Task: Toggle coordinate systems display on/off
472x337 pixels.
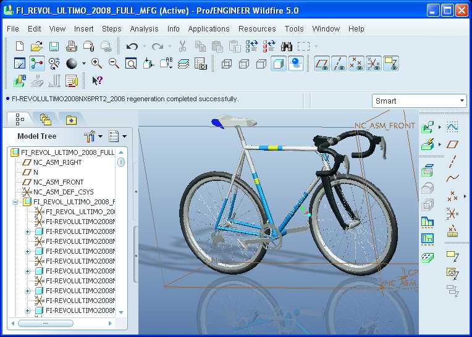Action: tap(373, 64)
